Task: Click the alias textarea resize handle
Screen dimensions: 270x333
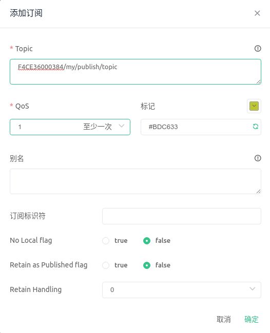Action: 258,192
